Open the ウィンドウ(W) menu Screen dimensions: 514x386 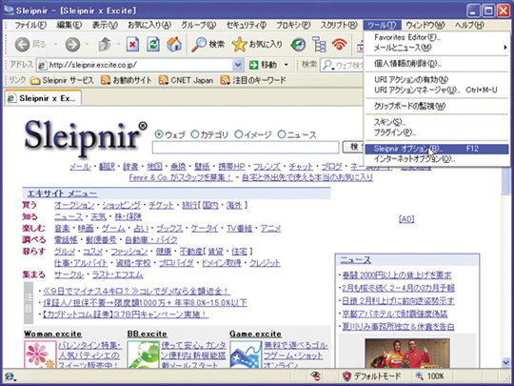[425, 25]
